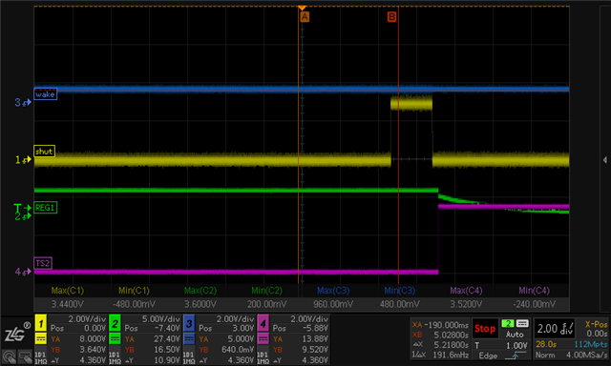Toggle channel 1 DC coupling icon
611x366 pixels.
click(40, 338)
